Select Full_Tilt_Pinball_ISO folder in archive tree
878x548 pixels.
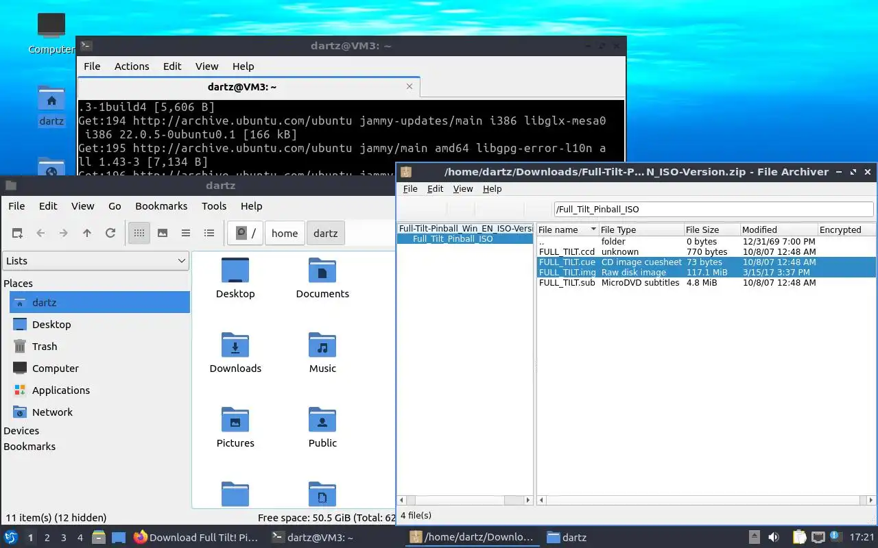coord(453,238)
